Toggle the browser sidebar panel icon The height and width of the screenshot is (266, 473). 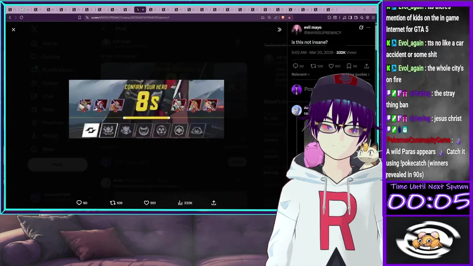[350, 17]
